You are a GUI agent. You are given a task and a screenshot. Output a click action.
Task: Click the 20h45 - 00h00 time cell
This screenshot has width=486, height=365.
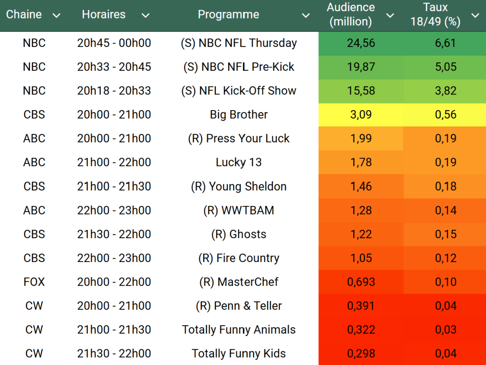[x=114, y=43]
